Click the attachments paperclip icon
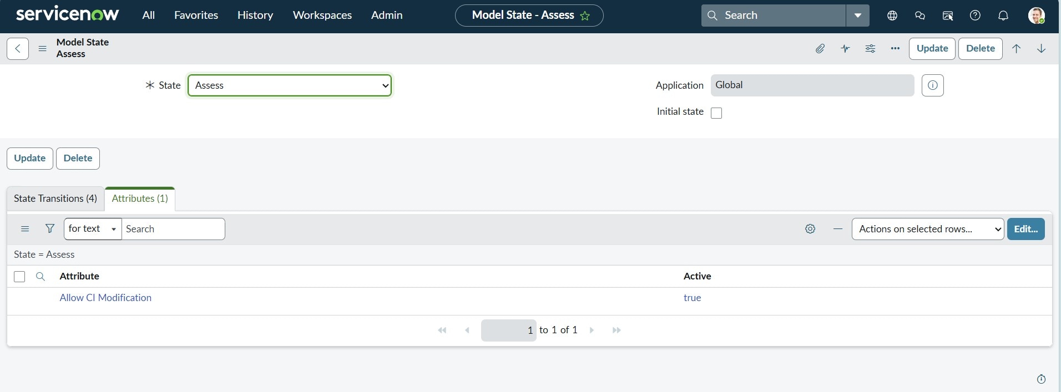 (820, 49)
